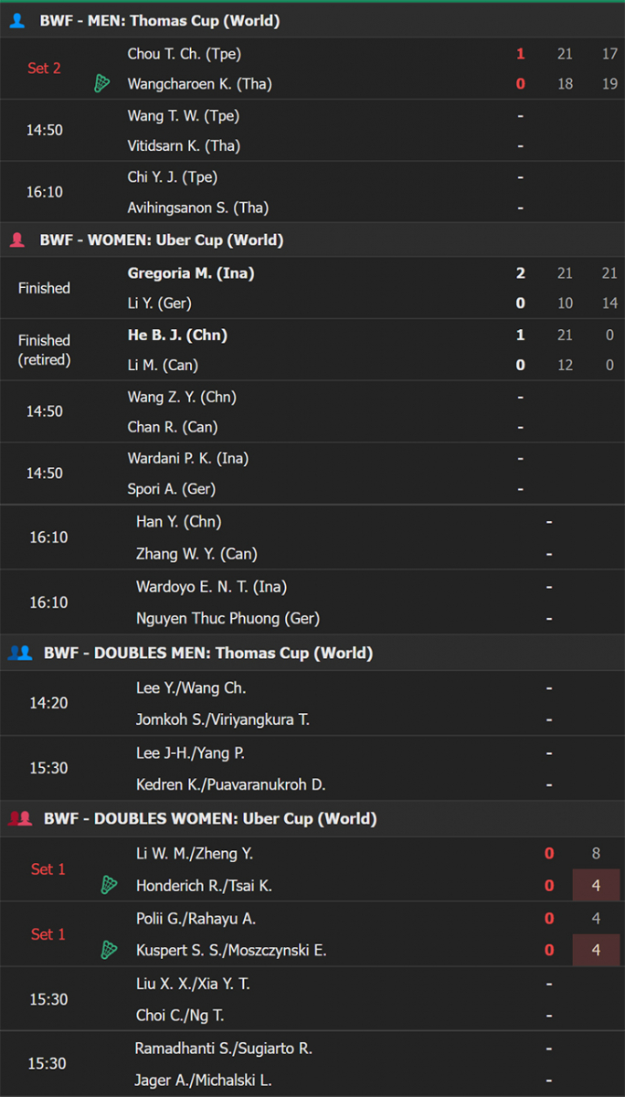Click highlighted score 4 for Kuspert/Moszczynski
This screenshot has height=1097, width=625.
596,950
